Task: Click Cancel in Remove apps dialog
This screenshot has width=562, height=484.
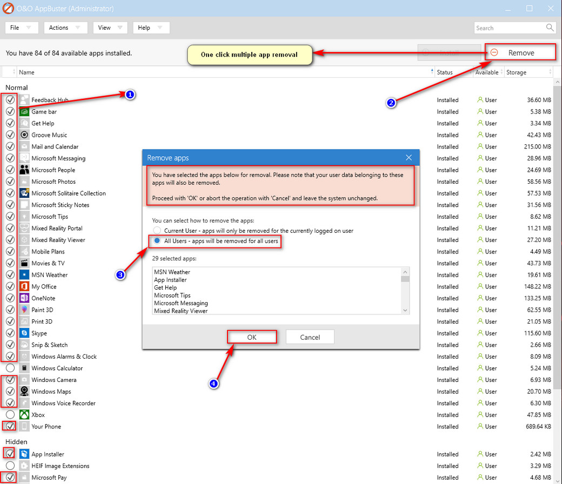Action: click(x=310, y=337)
